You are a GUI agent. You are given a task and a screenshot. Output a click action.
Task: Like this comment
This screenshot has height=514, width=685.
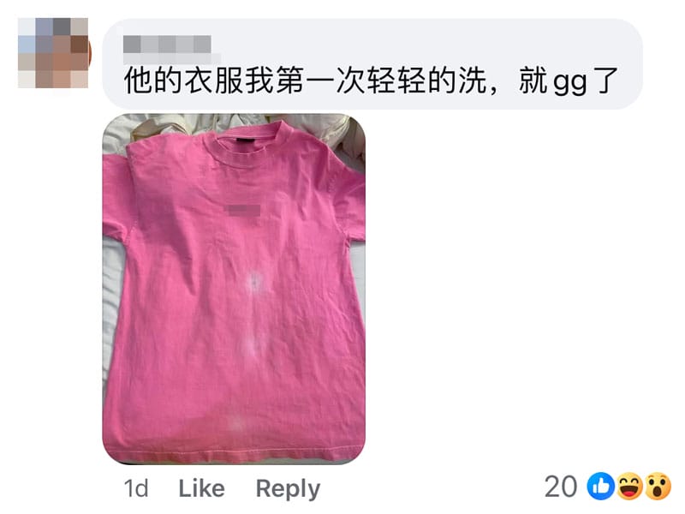pyautogui.click(x=201, y=488)
